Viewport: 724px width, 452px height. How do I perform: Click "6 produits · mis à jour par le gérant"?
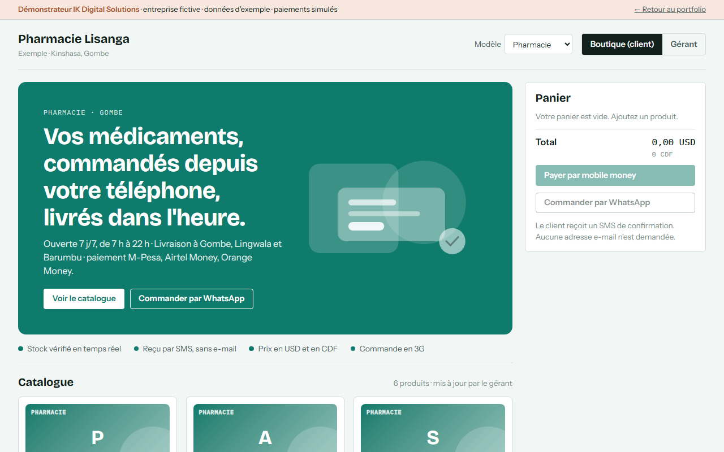[x=453, y=383]
